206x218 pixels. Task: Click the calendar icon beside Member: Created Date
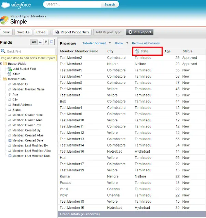(x=10, y=140)
